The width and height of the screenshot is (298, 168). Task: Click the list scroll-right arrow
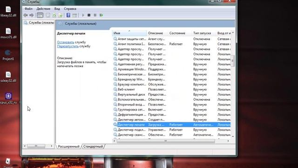(228, 141)
